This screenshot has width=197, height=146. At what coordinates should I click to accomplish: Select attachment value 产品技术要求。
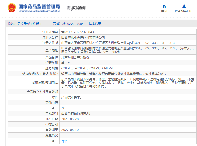[x=71, y=97]
